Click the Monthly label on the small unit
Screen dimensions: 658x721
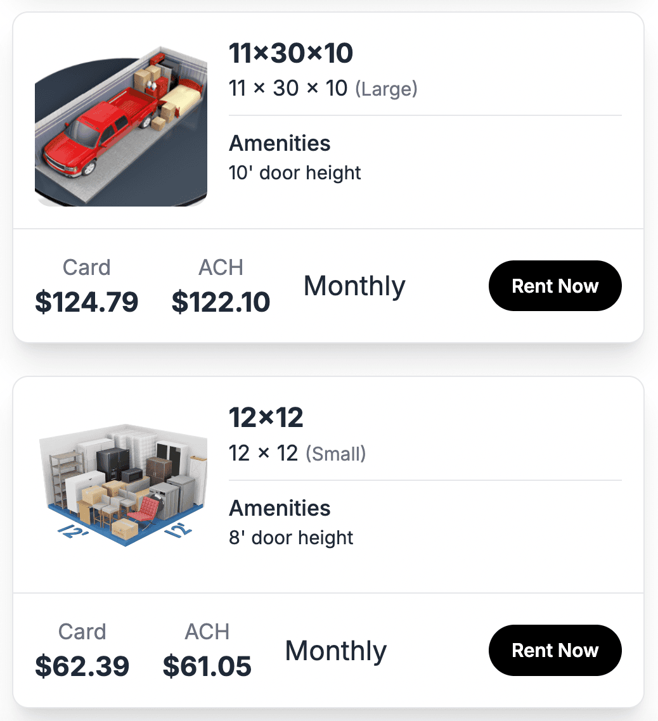pos(335,650)
